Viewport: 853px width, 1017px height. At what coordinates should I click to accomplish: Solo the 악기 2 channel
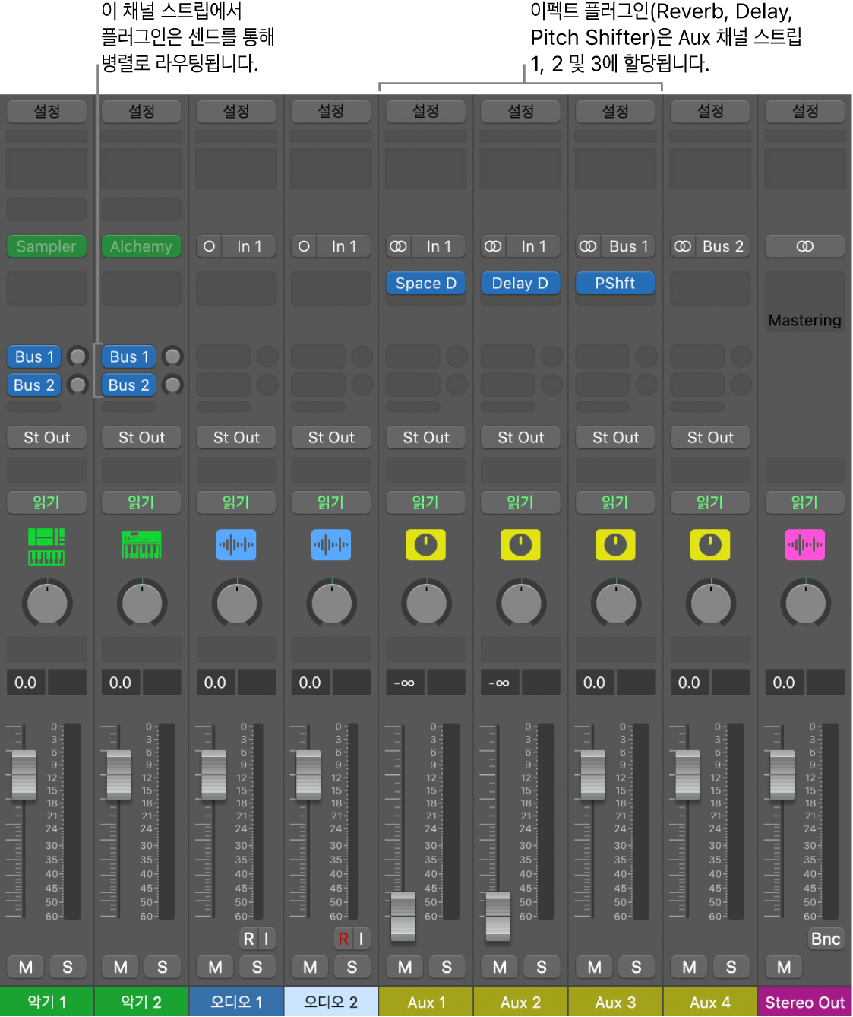point(163,967)
